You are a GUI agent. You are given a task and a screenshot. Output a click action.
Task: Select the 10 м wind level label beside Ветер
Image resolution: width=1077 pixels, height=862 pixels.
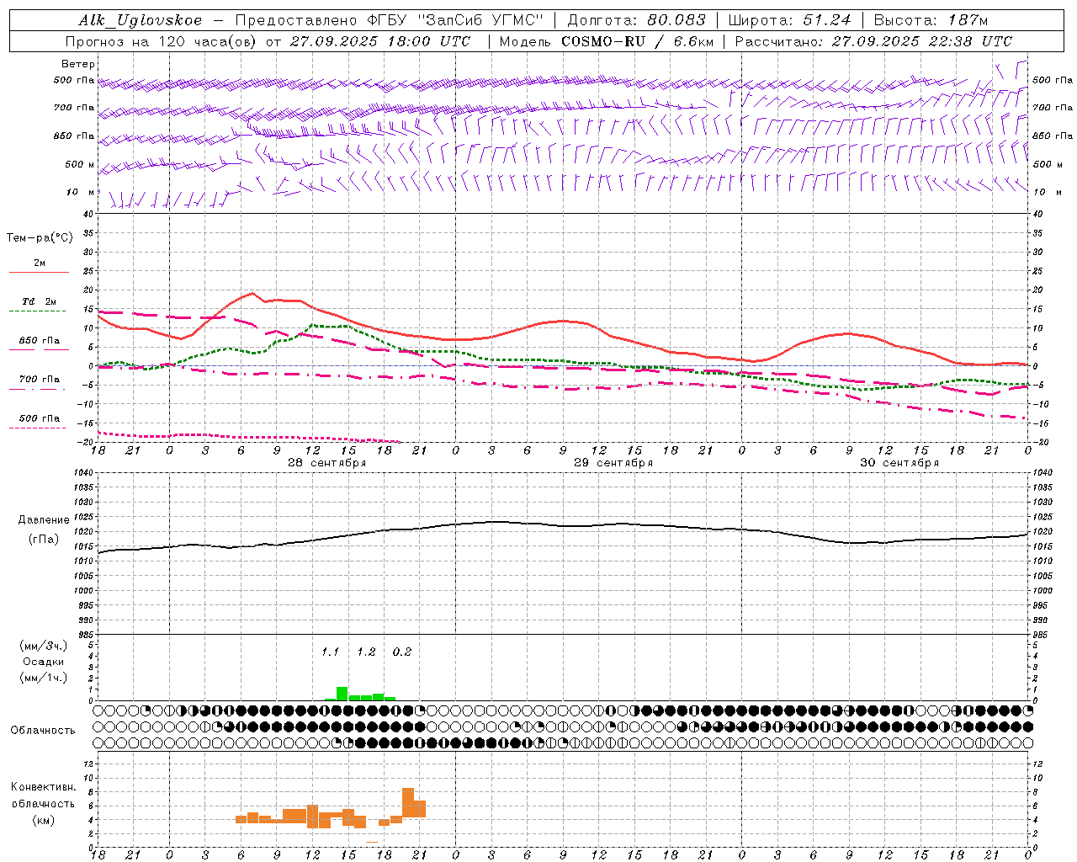click(81, 192)
